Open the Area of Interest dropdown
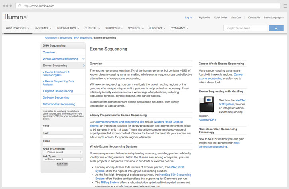 coord(63,152)
